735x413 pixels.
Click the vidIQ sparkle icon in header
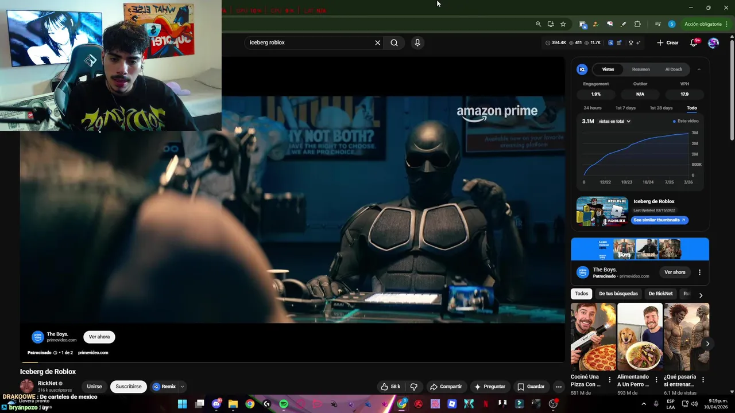coord(638,42)
